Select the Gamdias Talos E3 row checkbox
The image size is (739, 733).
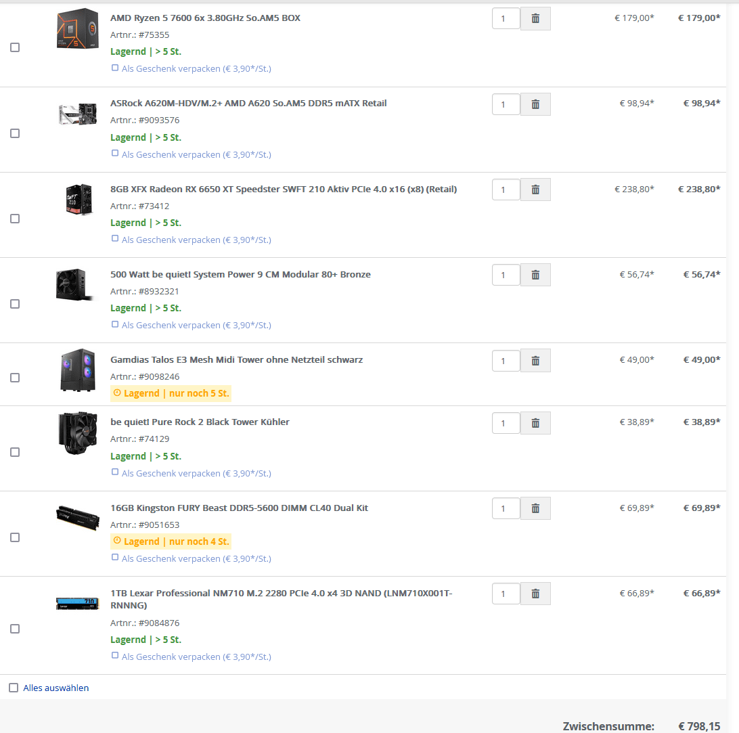click(15, 378)
